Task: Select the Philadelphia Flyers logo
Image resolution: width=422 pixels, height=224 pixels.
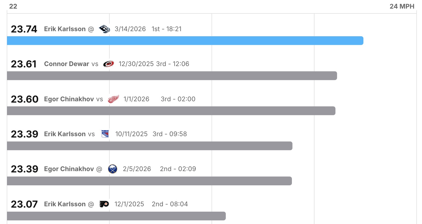Action: pos(104,204)
